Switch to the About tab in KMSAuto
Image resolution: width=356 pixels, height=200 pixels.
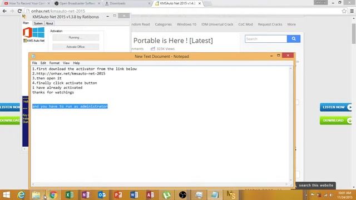coord(50,23)
